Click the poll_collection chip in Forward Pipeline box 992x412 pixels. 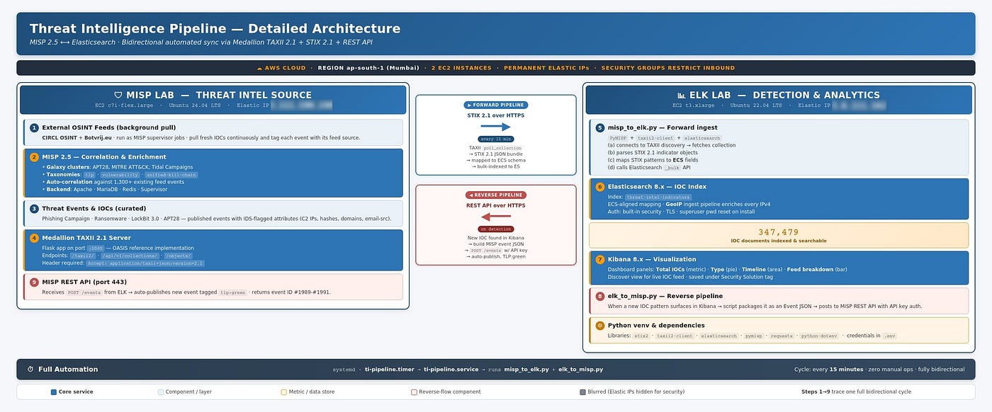tap(503, 148)
